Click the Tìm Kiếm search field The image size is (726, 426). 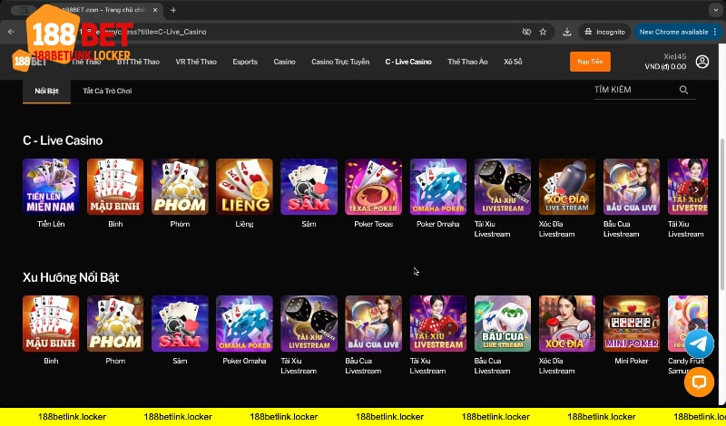(x=633, y=91)
